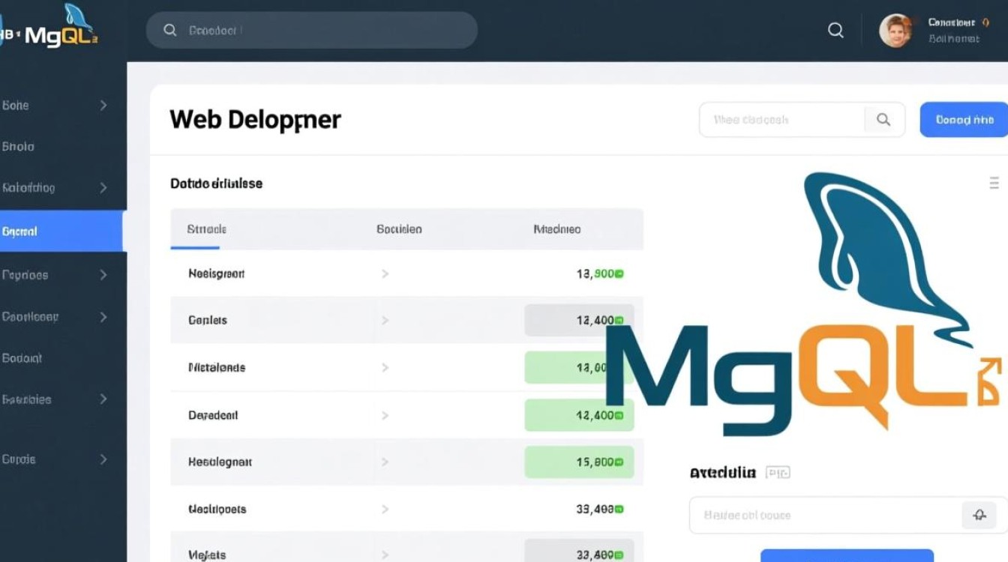Click the magnifier in the Web Delopmer search field
The image size is (1008, 562).
(883, 119)
